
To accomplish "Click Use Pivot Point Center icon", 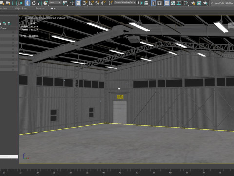I will click(65, 3).
